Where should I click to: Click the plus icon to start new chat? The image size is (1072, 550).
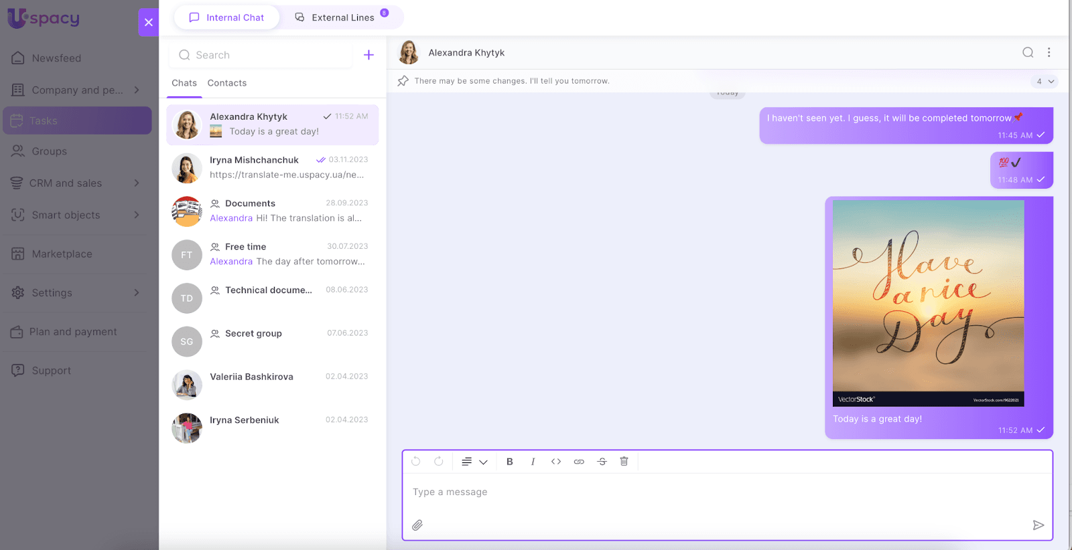tap(368, 55)
